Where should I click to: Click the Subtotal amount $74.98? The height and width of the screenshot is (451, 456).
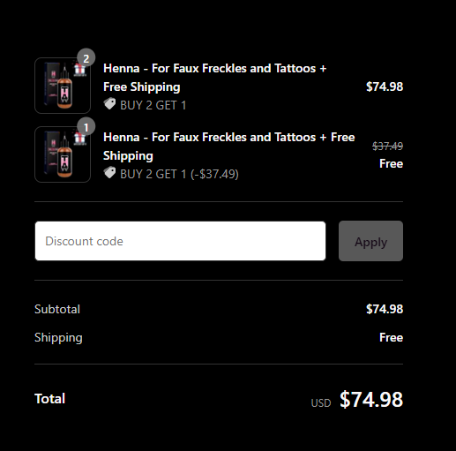(x=385, y=309)
